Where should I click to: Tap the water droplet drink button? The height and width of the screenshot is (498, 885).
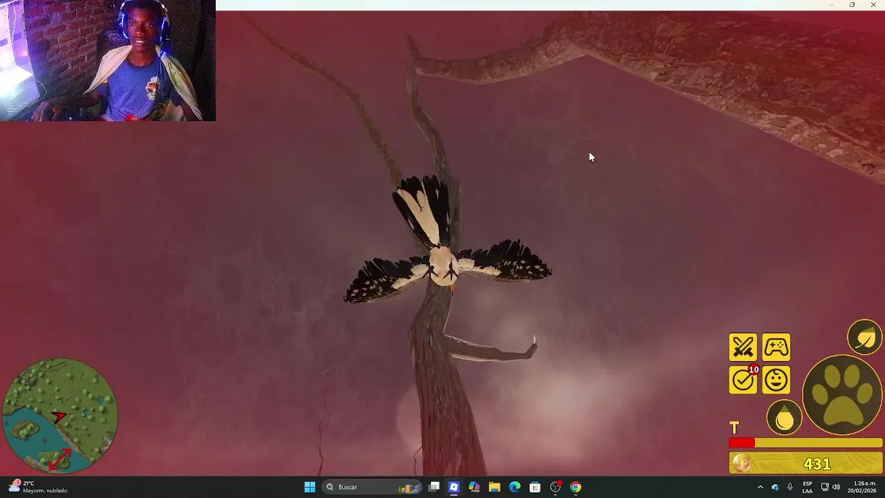(x=784, y=418)
